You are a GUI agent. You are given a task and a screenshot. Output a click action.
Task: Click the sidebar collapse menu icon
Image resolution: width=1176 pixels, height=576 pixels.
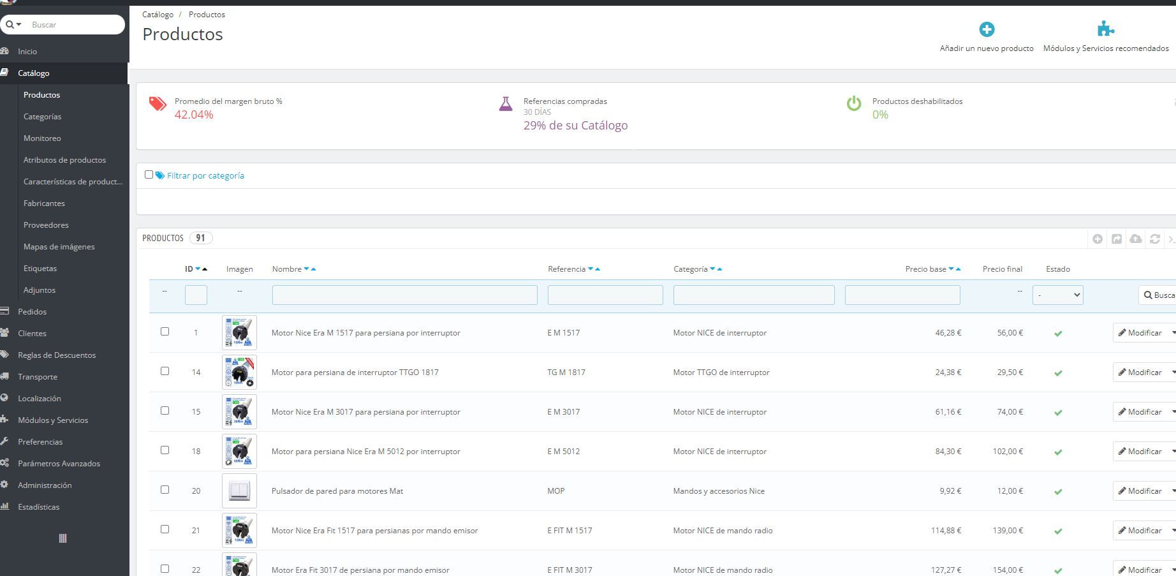point(62,538)
